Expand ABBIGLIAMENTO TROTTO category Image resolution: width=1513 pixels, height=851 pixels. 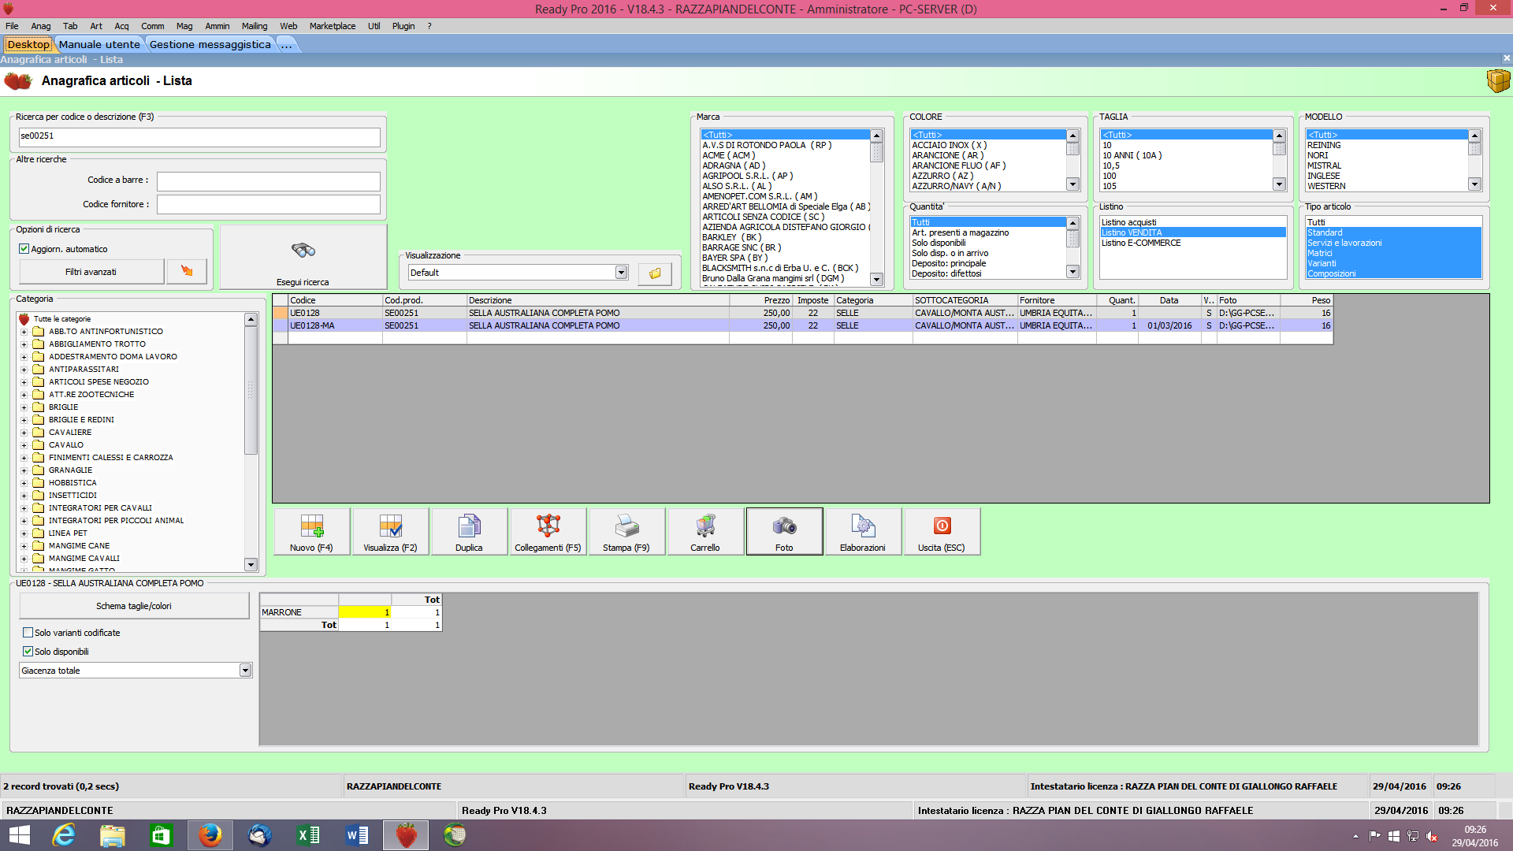pyautogui.click(x=24, y=344)
